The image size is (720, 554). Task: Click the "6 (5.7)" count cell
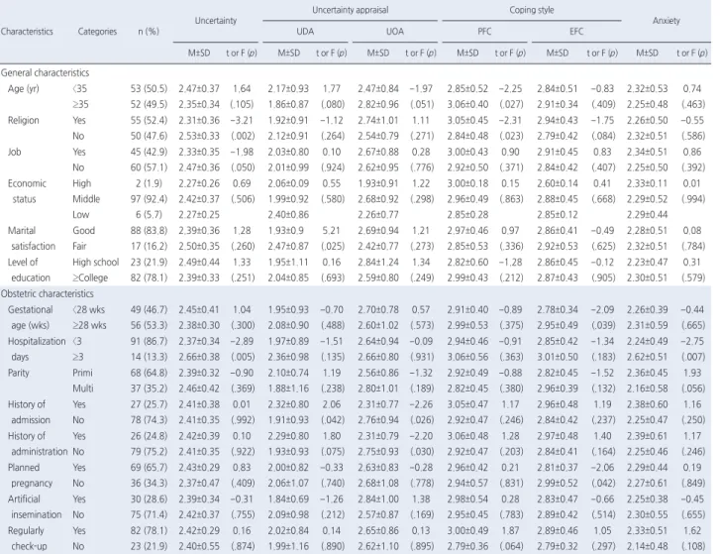pos(149,214)
